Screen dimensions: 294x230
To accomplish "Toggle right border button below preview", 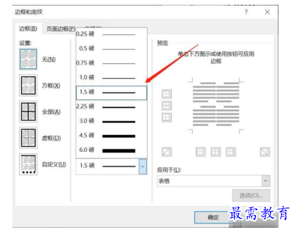I will 231,152.
